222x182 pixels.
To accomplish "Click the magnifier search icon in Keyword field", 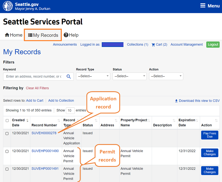I will [68, 76].
